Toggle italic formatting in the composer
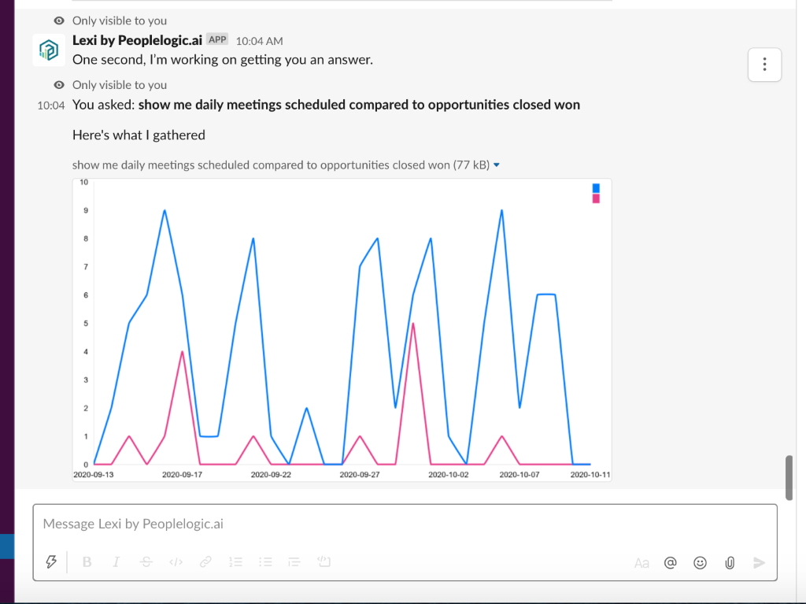The image size is (806, 604). point(116,561)
